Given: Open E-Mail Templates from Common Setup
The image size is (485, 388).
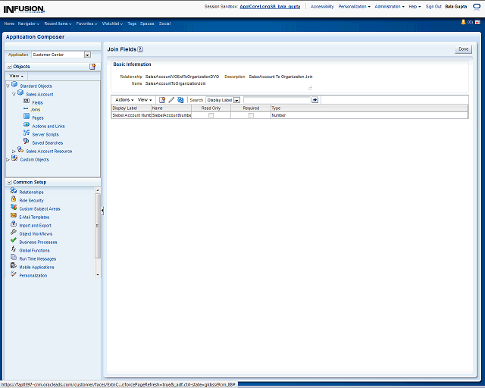Looking at the screenshot, I should [34, 217].
